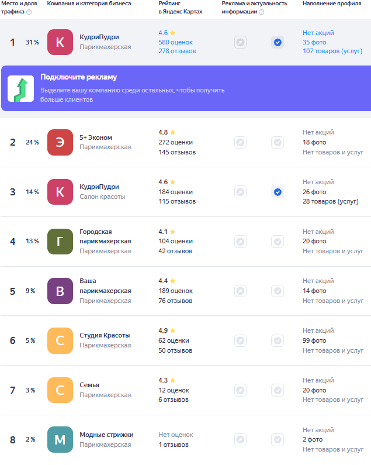Click the '31 %' traffic share value

pyautogui.click(x=32, y=42)
